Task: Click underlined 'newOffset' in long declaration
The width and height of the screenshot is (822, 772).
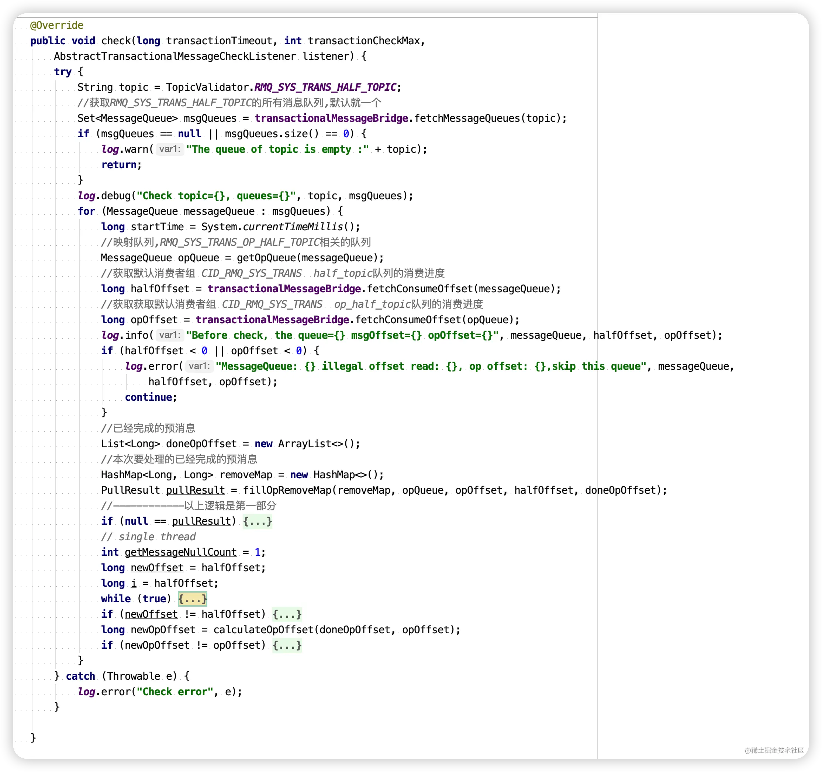Action: click(157, 568)
